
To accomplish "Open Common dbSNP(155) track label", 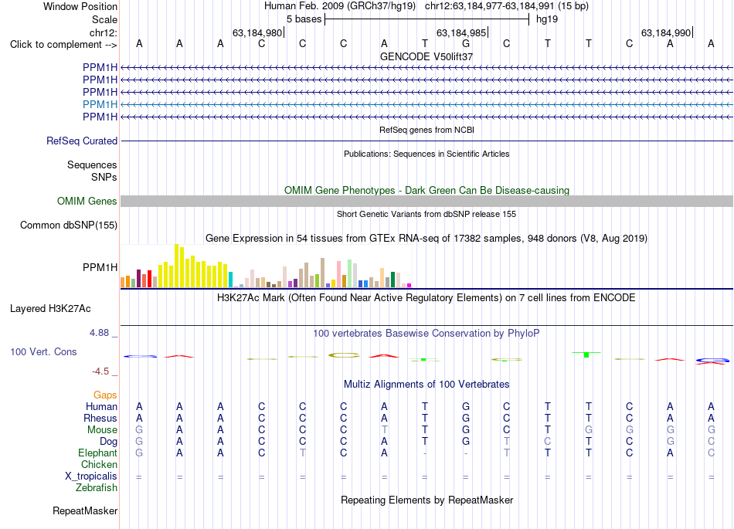I will (x=69, y=225).
